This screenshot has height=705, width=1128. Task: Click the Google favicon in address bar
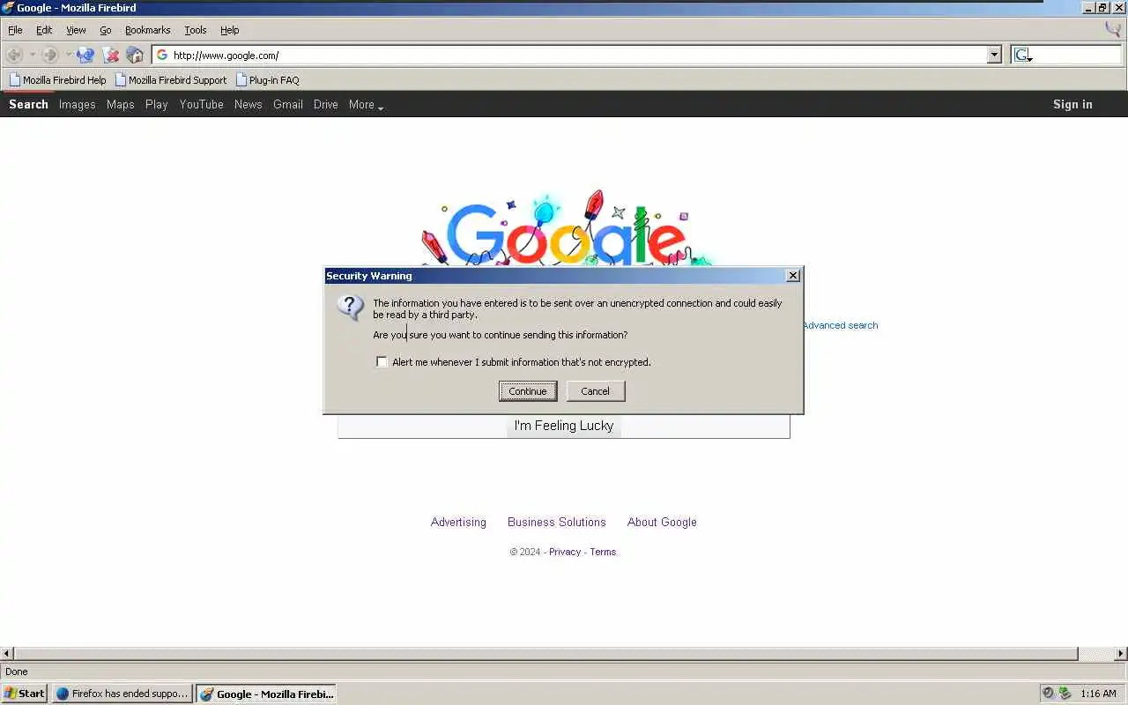pyautogui.click(x=162, y=55)
